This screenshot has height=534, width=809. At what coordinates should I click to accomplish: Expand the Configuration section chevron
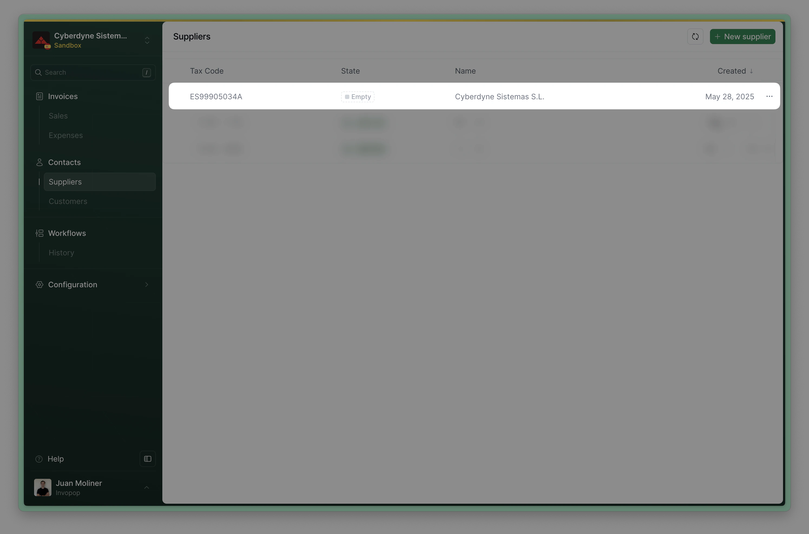pyautogui.click(x=147, y=284)
